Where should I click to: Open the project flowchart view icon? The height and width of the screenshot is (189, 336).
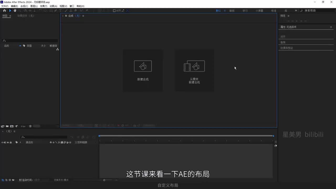[57, 49]
